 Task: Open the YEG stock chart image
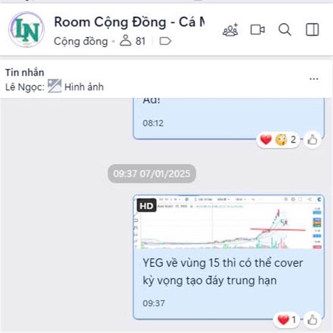pyautogui.click(x=229, y=221)
